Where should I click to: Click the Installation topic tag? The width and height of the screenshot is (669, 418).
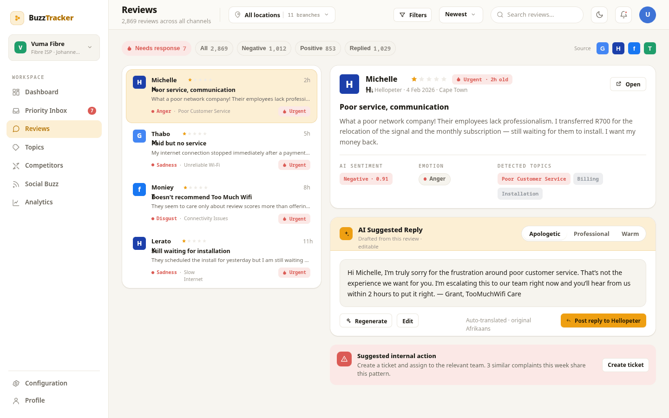pyautogui.click(x=520, y=194)
